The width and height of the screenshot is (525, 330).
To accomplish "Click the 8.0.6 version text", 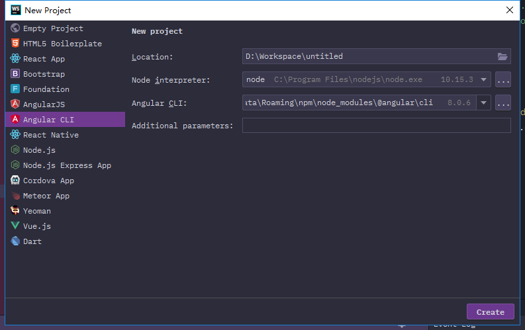I will tap(459, 103).
